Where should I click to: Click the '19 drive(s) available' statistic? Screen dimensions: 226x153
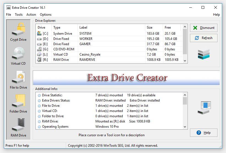click(x=141, y=95)
